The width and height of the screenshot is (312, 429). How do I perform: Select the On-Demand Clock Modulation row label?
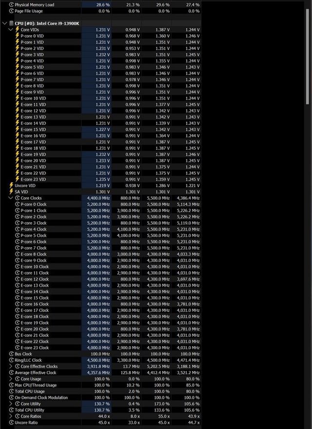tap(41, 397)
